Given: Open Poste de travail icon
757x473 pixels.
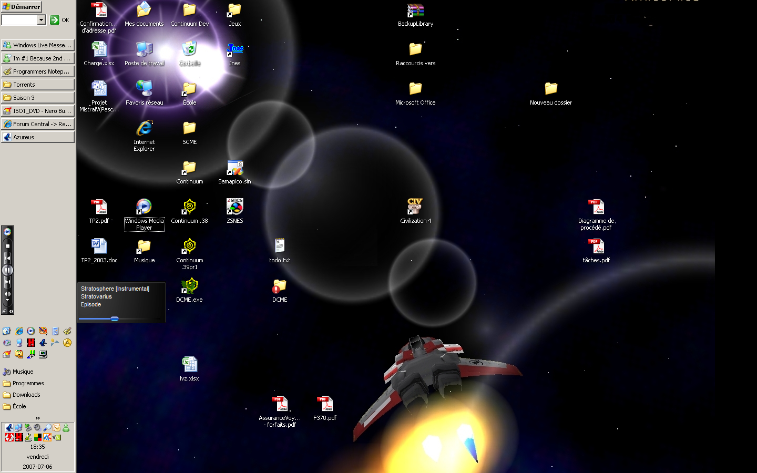Looking at the screenshot, I should coord(144,54).
